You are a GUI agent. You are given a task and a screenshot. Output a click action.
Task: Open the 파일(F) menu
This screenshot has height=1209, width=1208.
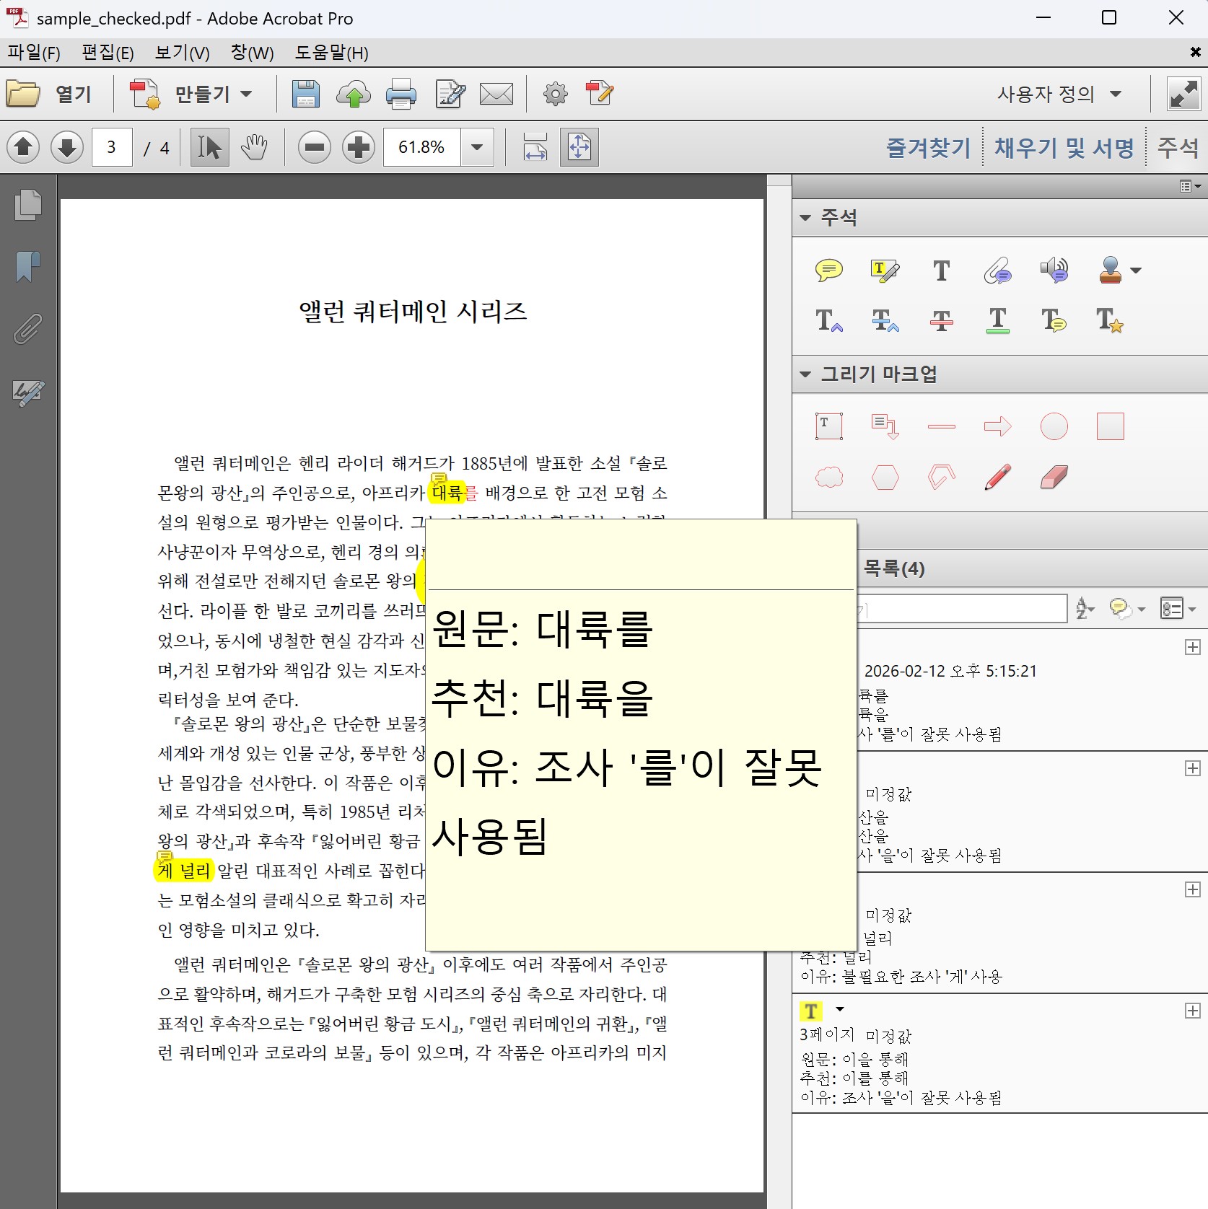34,53
